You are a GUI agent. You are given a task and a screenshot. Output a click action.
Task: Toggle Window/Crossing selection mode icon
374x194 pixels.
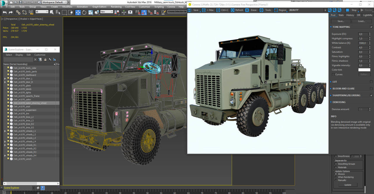tap(70, 12)
